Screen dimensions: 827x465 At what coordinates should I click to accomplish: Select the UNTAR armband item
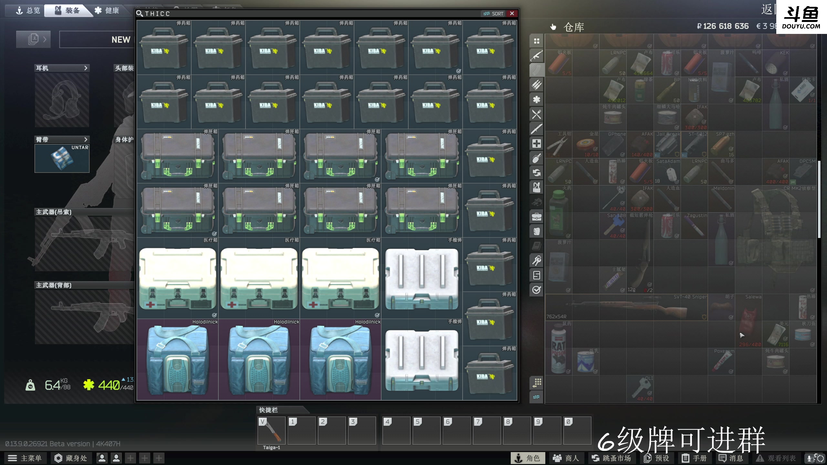tap(62, 159)
